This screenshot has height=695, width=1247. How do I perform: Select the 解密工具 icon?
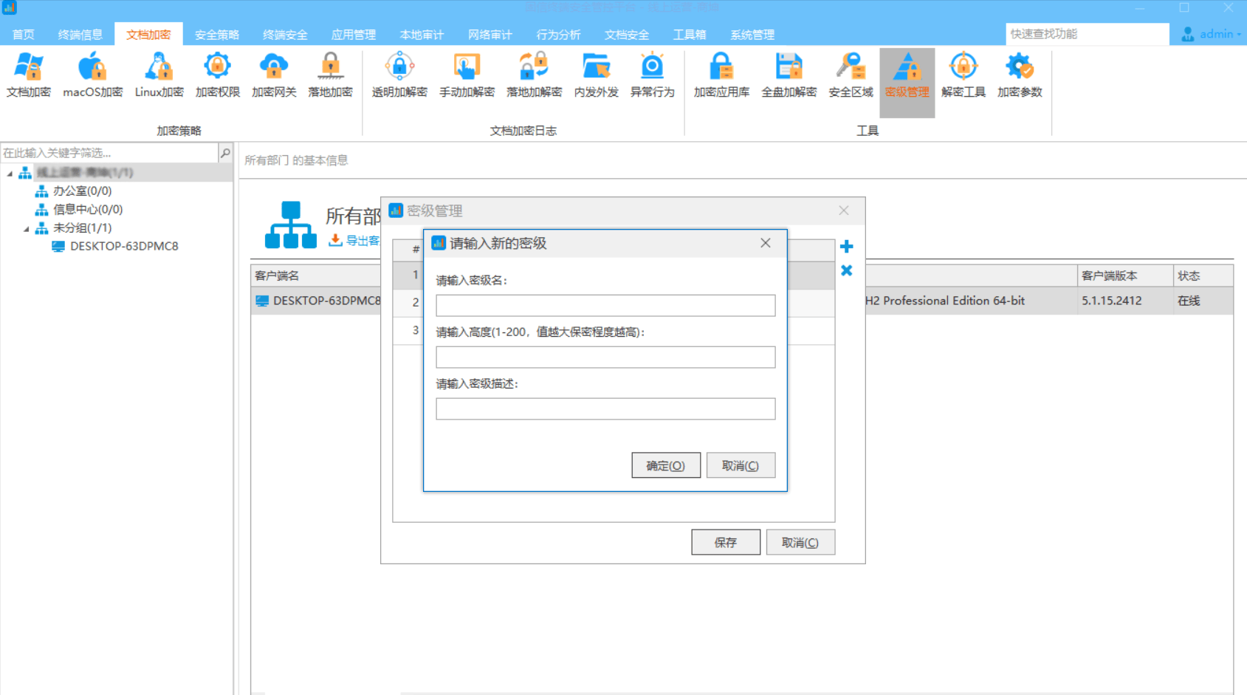pyautogui.click(x=963, y=74)
